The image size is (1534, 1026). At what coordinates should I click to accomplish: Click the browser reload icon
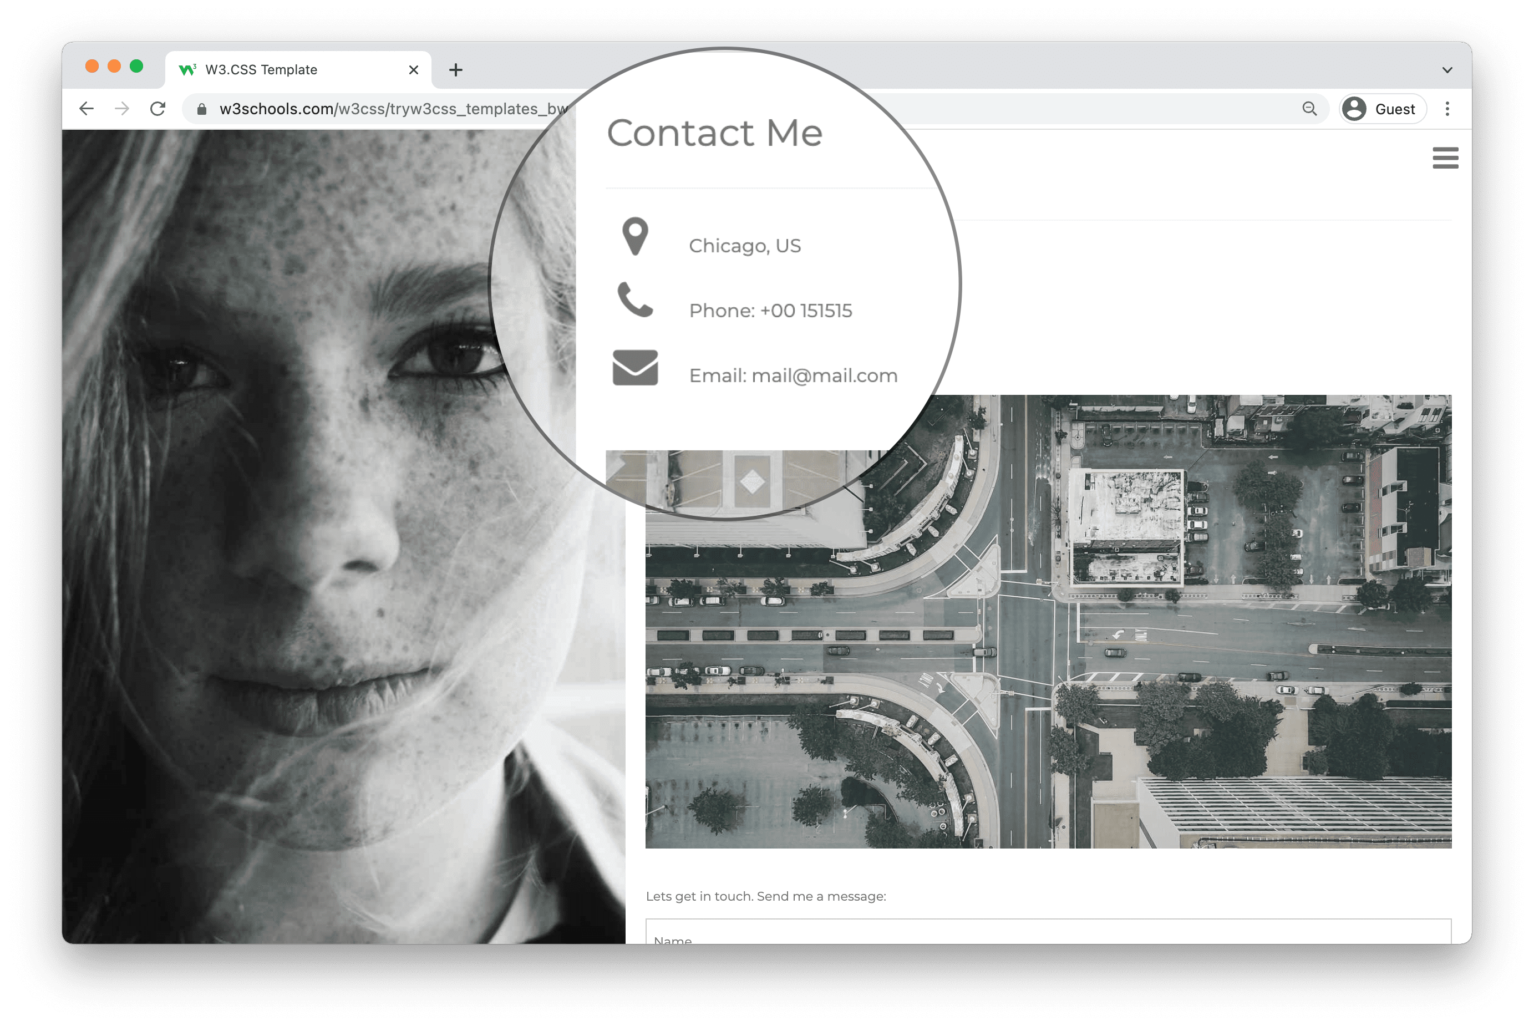click(158, 109)
